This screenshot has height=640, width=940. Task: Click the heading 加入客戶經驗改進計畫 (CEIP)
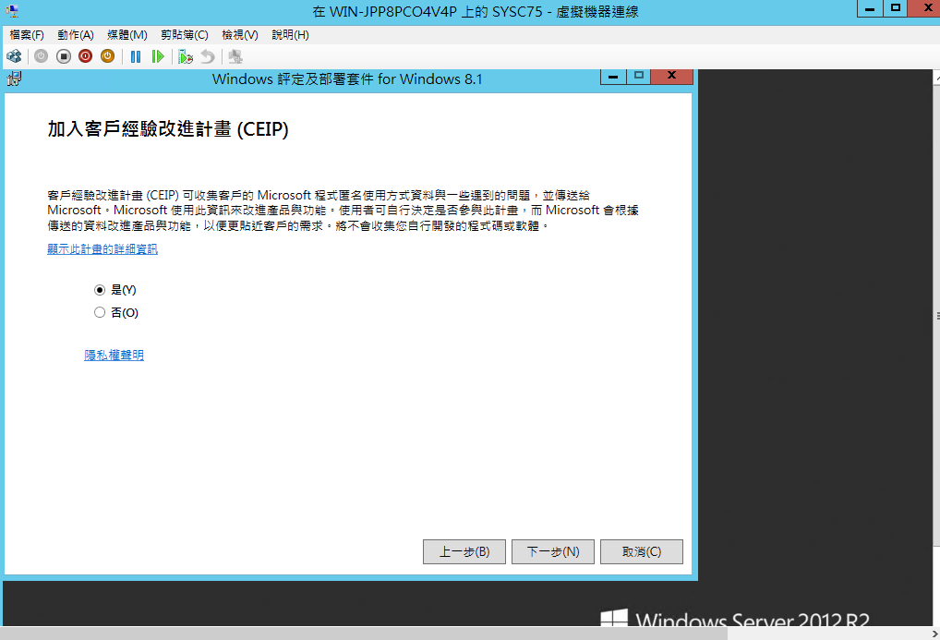point(168,129)
